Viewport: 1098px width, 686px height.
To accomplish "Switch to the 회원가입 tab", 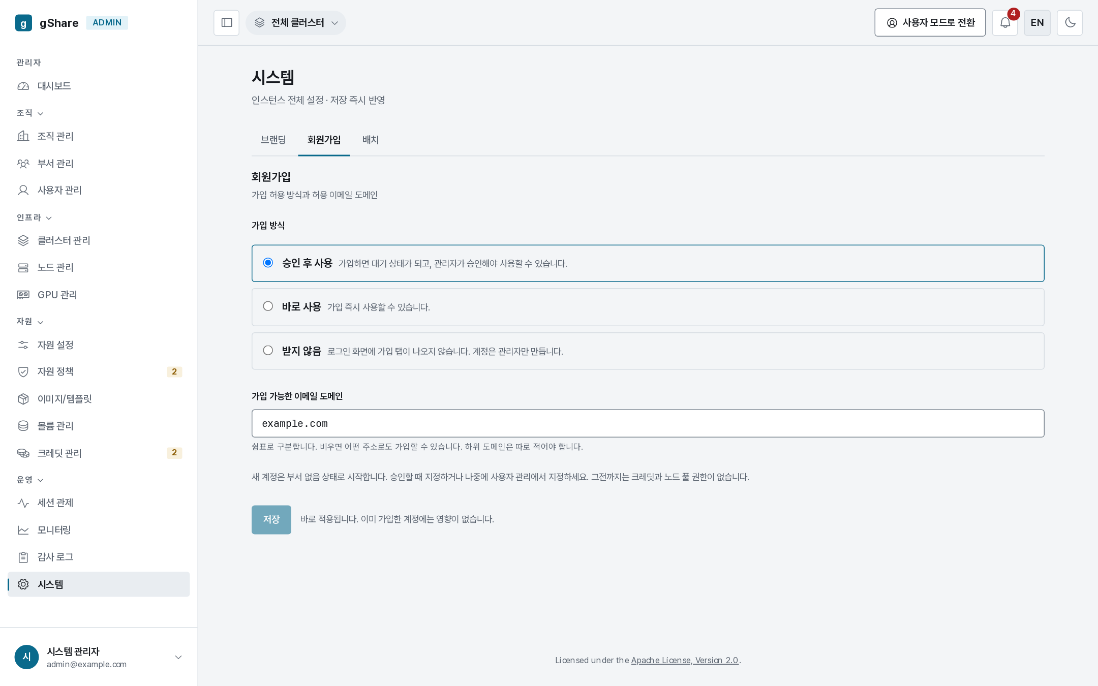I will tap(324, 140).
